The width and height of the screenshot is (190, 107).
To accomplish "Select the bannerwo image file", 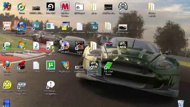I will [x=79, y=67].
